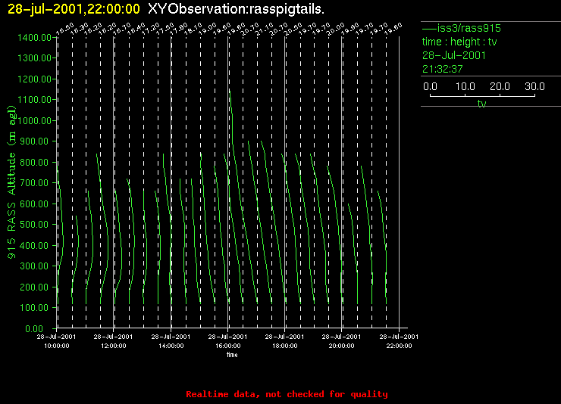This screenshot has width=561, height=404.
Task: Click the 'time' x-axis title
Action: (x=232, y=355)
